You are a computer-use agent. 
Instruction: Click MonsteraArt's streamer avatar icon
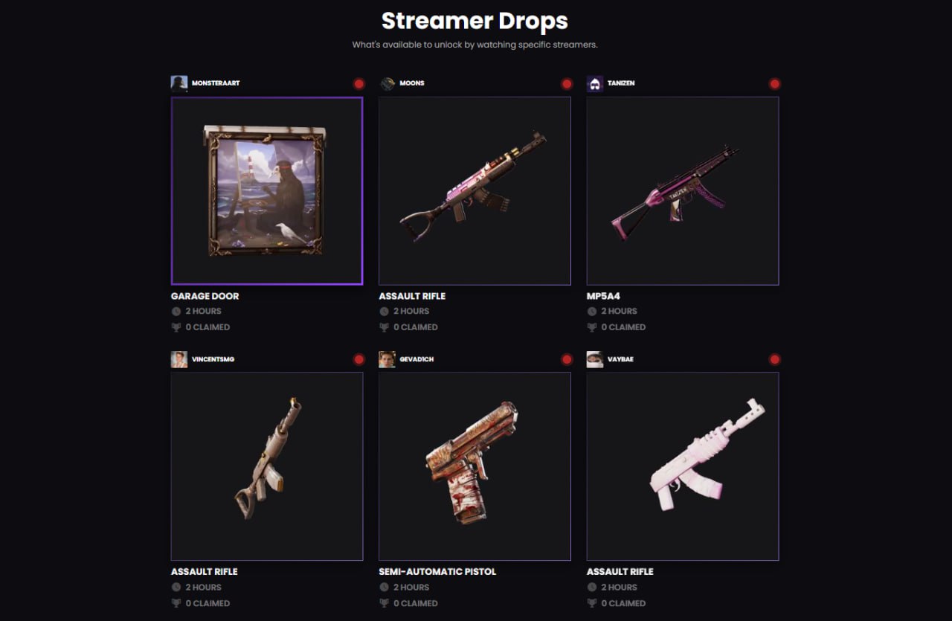click(x=179, y=83)
